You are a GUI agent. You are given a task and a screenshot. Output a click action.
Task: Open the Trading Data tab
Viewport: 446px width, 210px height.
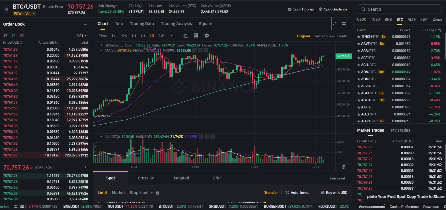tap(142, 24)
